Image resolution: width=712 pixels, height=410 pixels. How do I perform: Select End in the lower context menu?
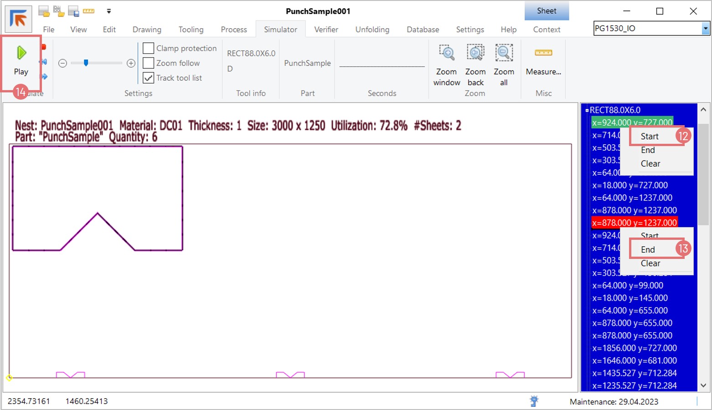tap(648, 249)
